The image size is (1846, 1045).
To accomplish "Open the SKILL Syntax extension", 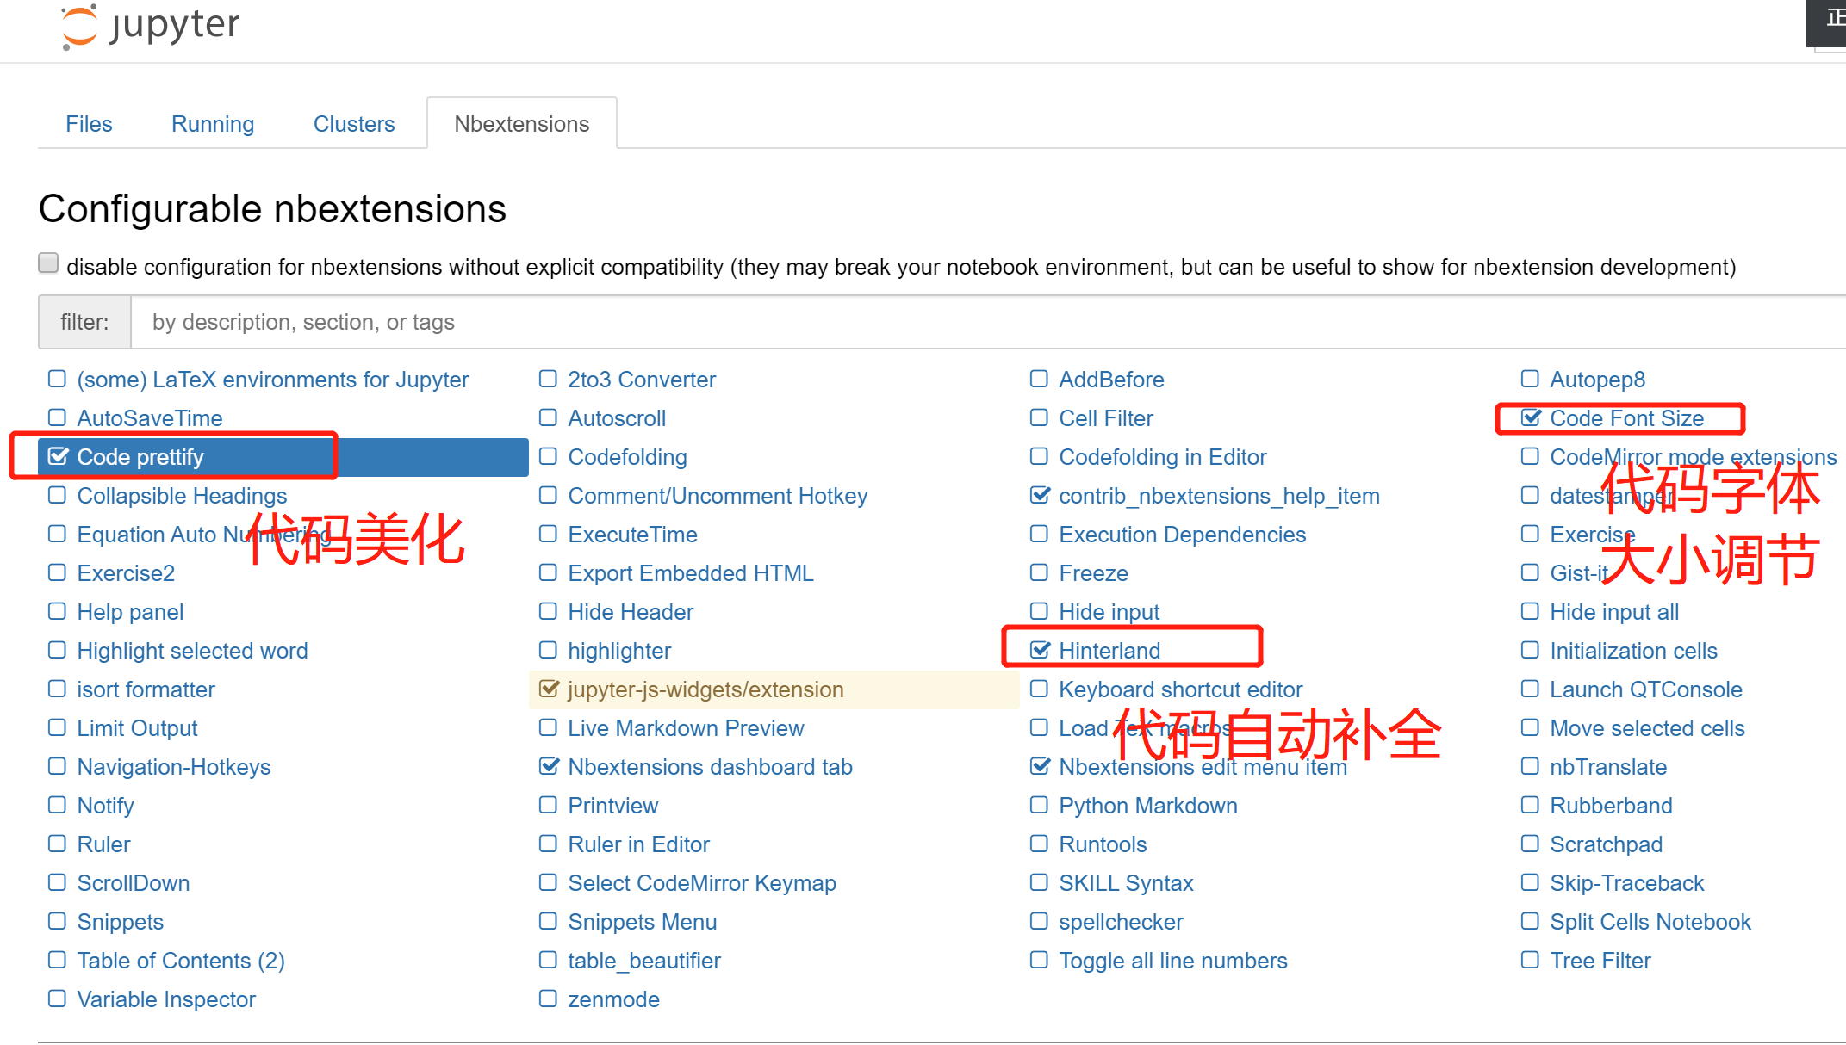I will click(1126, 883).
